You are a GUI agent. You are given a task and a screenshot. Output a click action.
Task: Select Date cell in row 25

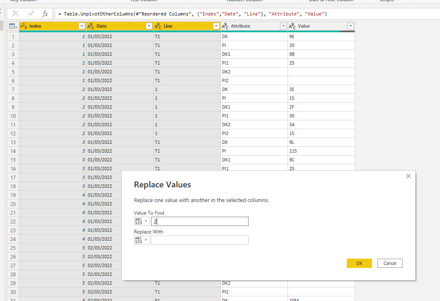pyautogui.click(x=104, y=248)
